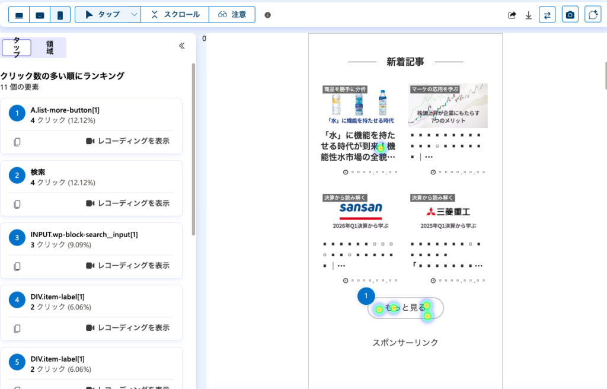Click the camera screenshot icon
Image resolution: width=607 pixels, height=389 pixels.
[570, 15]
